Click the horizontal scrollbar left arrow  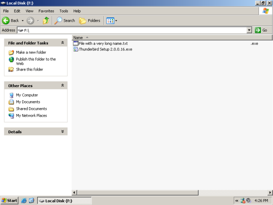click(74, 193)
